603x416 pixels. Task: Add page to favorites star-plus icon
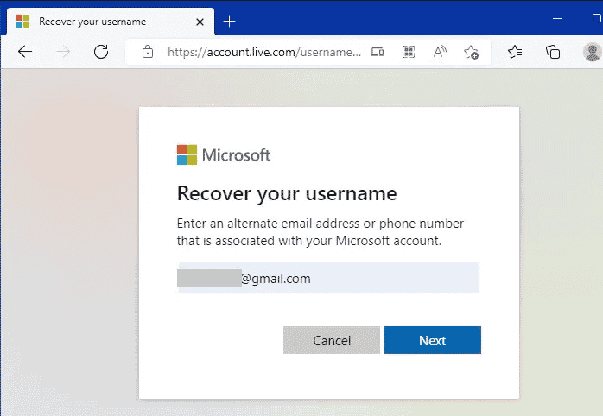pos(471,52)
